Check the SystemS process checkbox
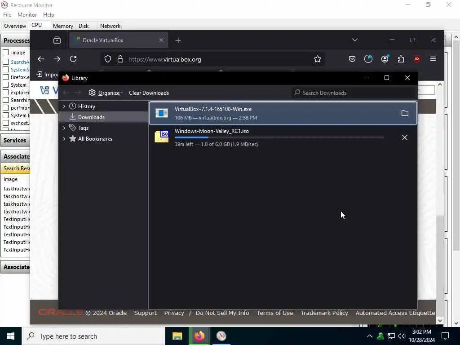 [x=5, y=70]
